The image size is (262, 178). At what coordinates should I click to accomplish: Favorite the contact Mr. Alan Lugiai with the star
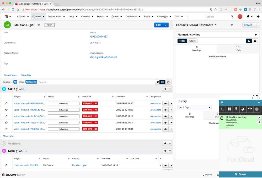tap(39, 25)
